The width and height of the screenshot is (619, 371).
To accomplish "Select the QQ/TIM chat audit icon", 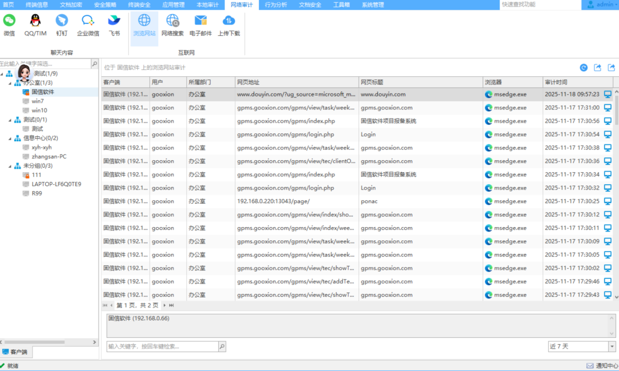I will click(x=35, y=25).
